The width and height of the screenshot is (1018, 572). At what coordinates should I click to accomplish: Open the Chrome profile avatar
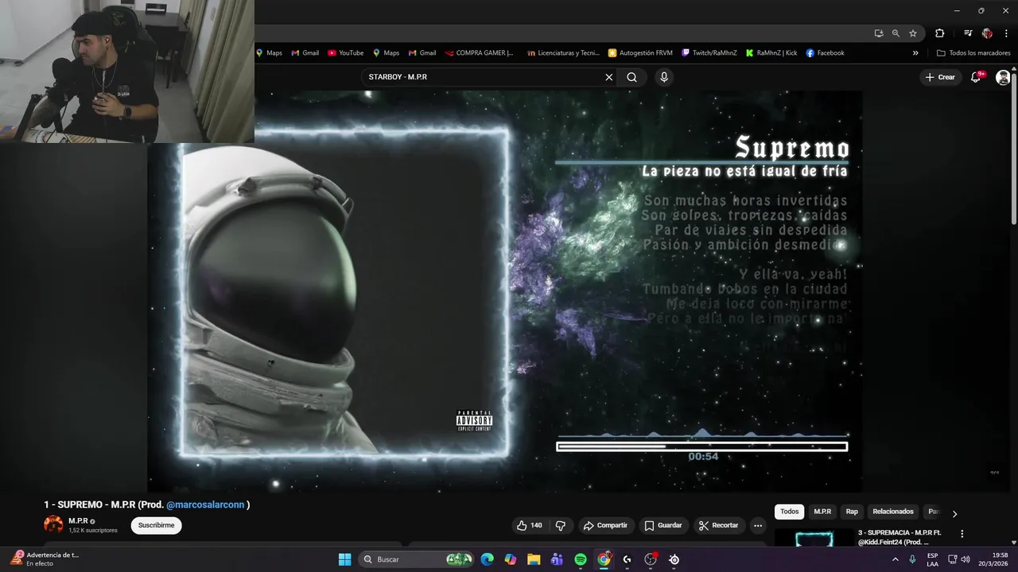(x=987, y=33)
